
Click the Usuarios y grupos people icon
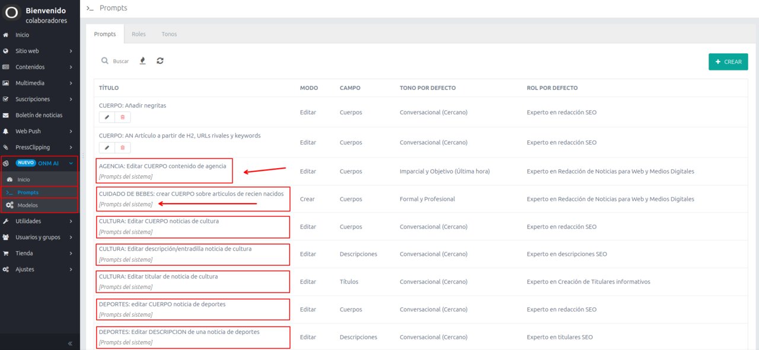click(x=6, y=237)
